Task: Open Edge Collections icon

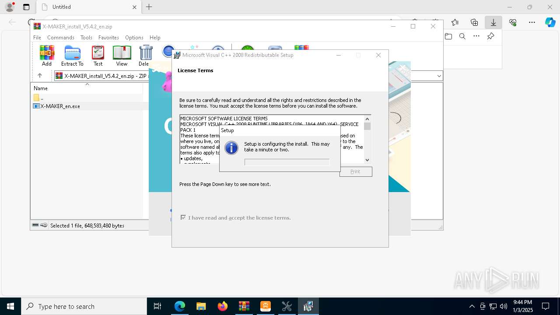Action: [474, 22]
